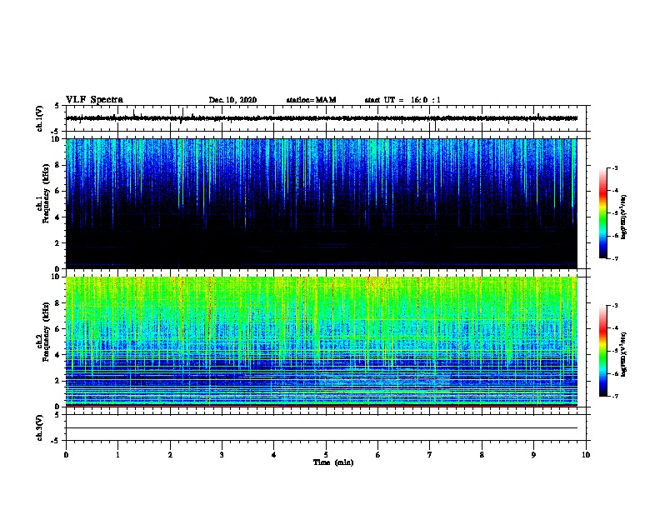This screenshot has height=510, width=660.
Task: Click the time axis tick label "6"
Action: (x=378, y=455)
